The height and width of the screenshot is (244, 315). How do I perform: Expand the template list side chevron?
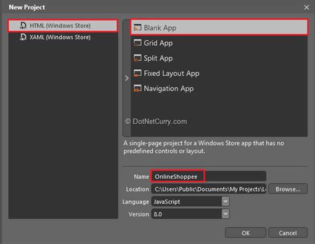(127, 78)
